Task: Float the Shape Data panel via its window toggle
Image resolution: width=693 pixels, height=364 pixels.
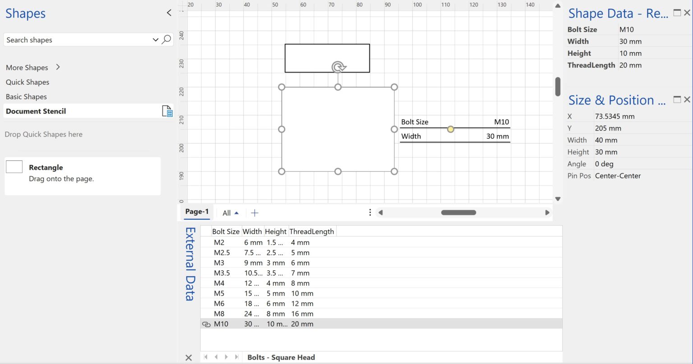Action: (677, 13)
